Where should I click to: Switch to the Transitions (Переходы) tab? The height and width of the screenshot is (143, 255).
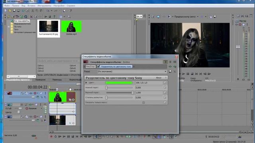click(x=57, y=79)
